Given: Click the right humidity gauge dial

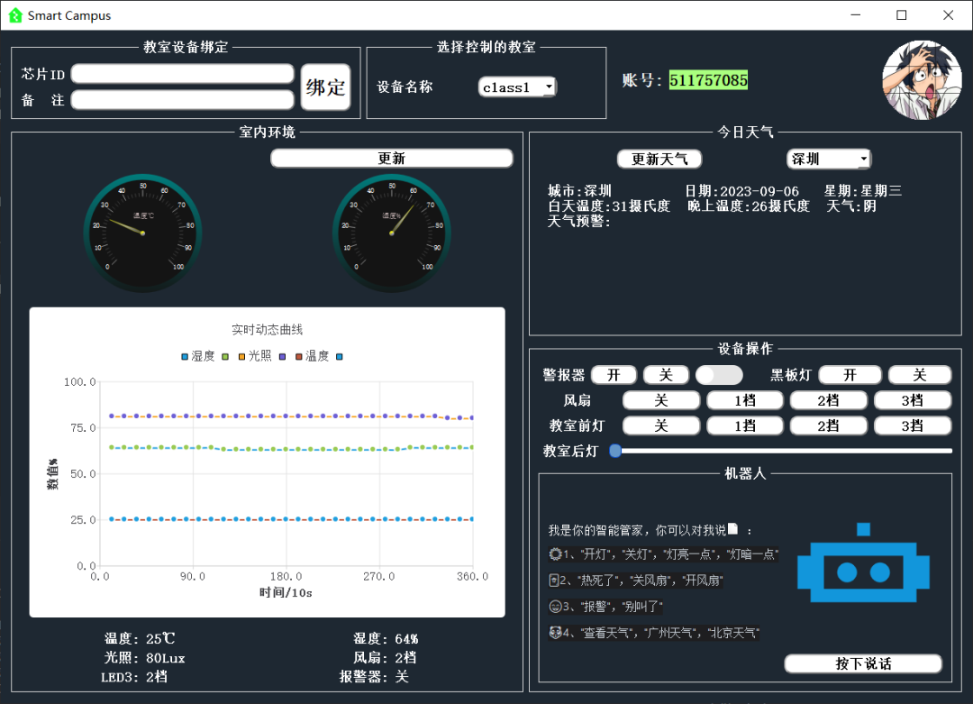Looking at the screenshot, I should tap(391, 232).
